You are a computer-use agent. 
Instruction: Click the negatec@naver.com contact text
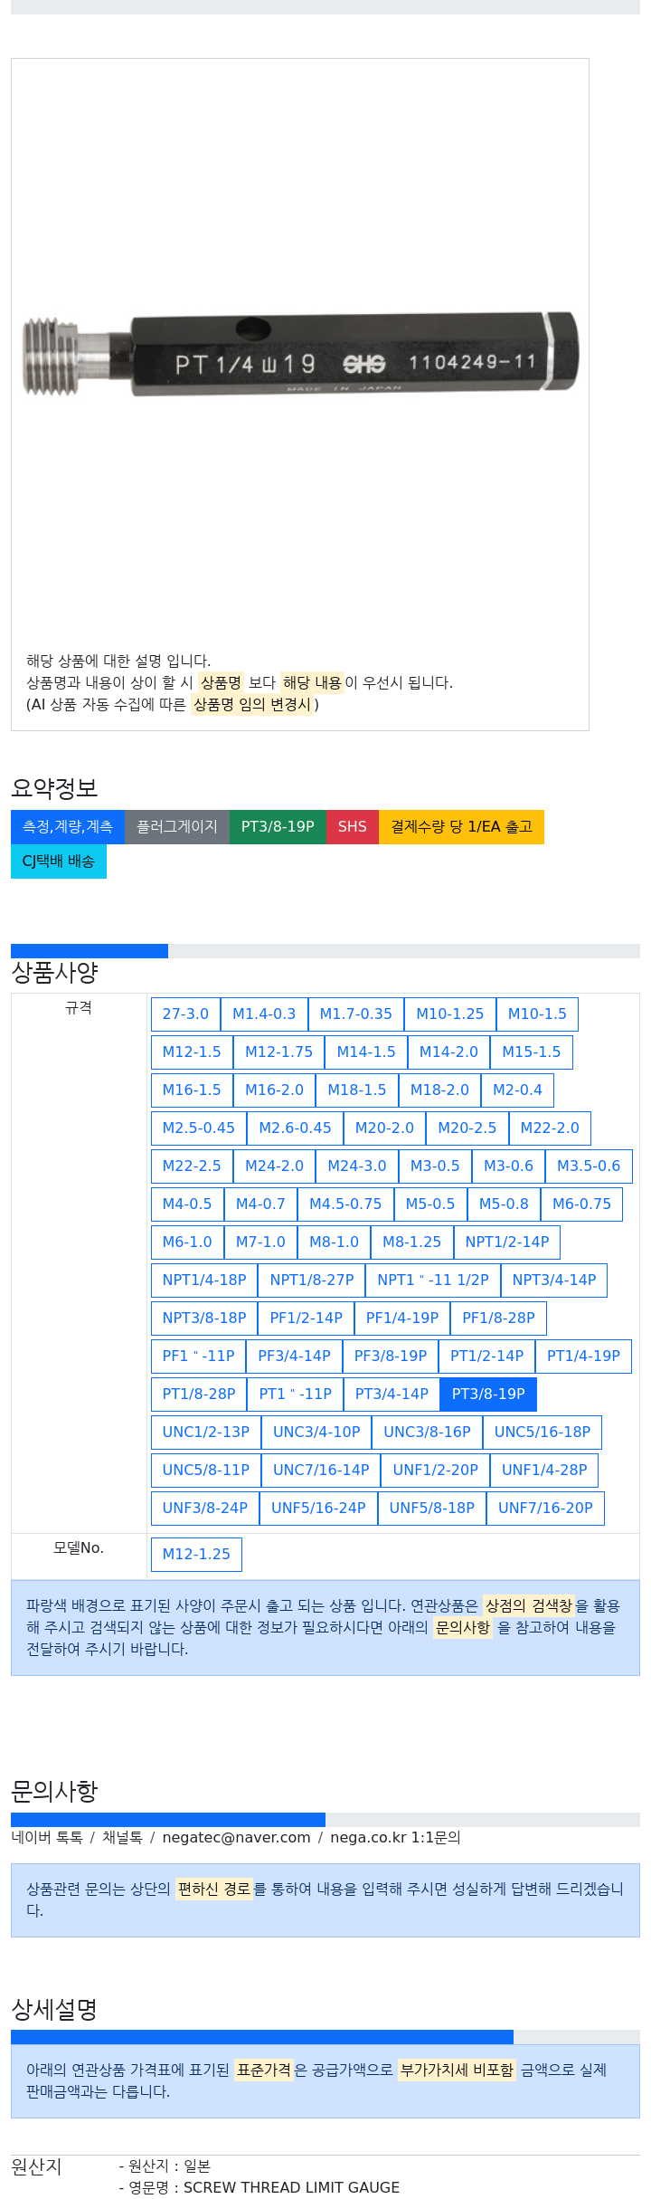[x=236, y=1837]
